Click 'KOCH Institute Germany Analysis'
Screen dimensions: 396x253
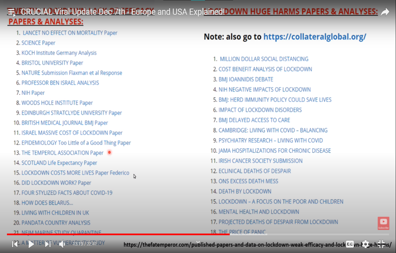click(x=59, y=53)
